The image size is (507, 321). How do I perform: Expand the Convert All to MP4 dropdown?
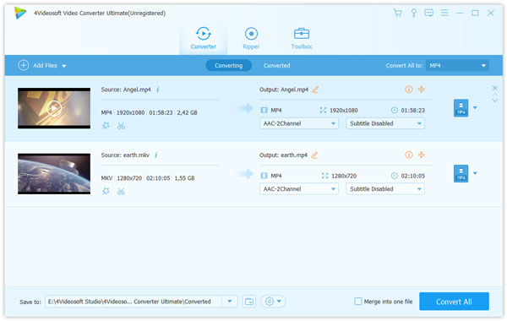457,66
